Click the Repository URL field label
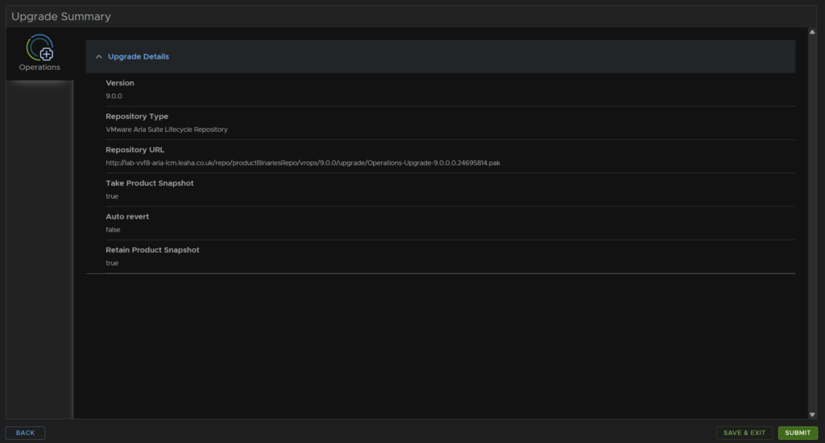The height and width of the screenshot is (443, 825). pyautogui.click(x=135, y=150)
